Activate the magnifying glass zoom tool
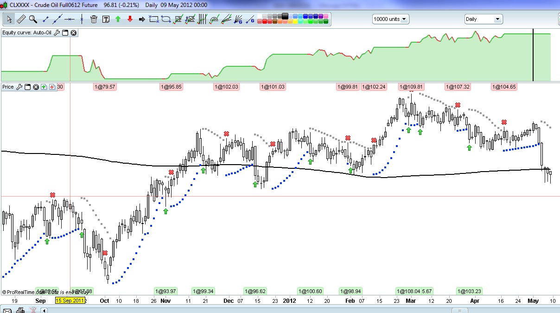The width and height of the screenshot is (560, 313). pyautogui.click(x=33, y=19)
